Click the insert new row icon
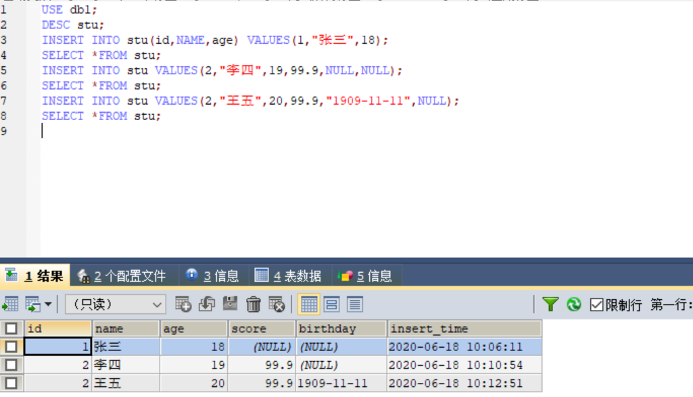The width and height of the screenshot is (693, 397). (x=183, y=305)
